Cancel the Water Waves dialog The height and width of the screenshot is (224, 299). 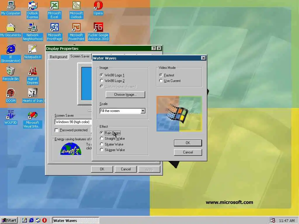click(188, 152)
